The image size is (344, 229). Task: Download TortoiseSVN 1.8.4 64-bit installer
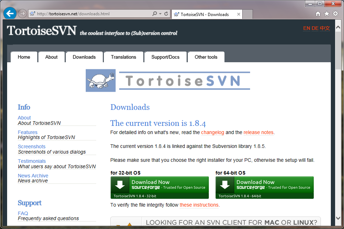pos(265,187)
